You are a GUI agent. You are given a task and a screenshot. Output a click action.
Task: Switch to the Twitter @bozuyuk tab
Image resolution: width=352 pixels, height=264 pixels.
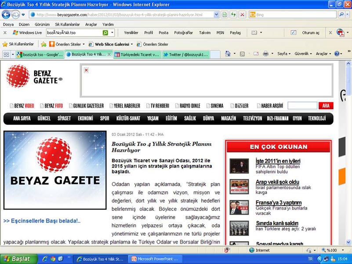coord(185,55)
